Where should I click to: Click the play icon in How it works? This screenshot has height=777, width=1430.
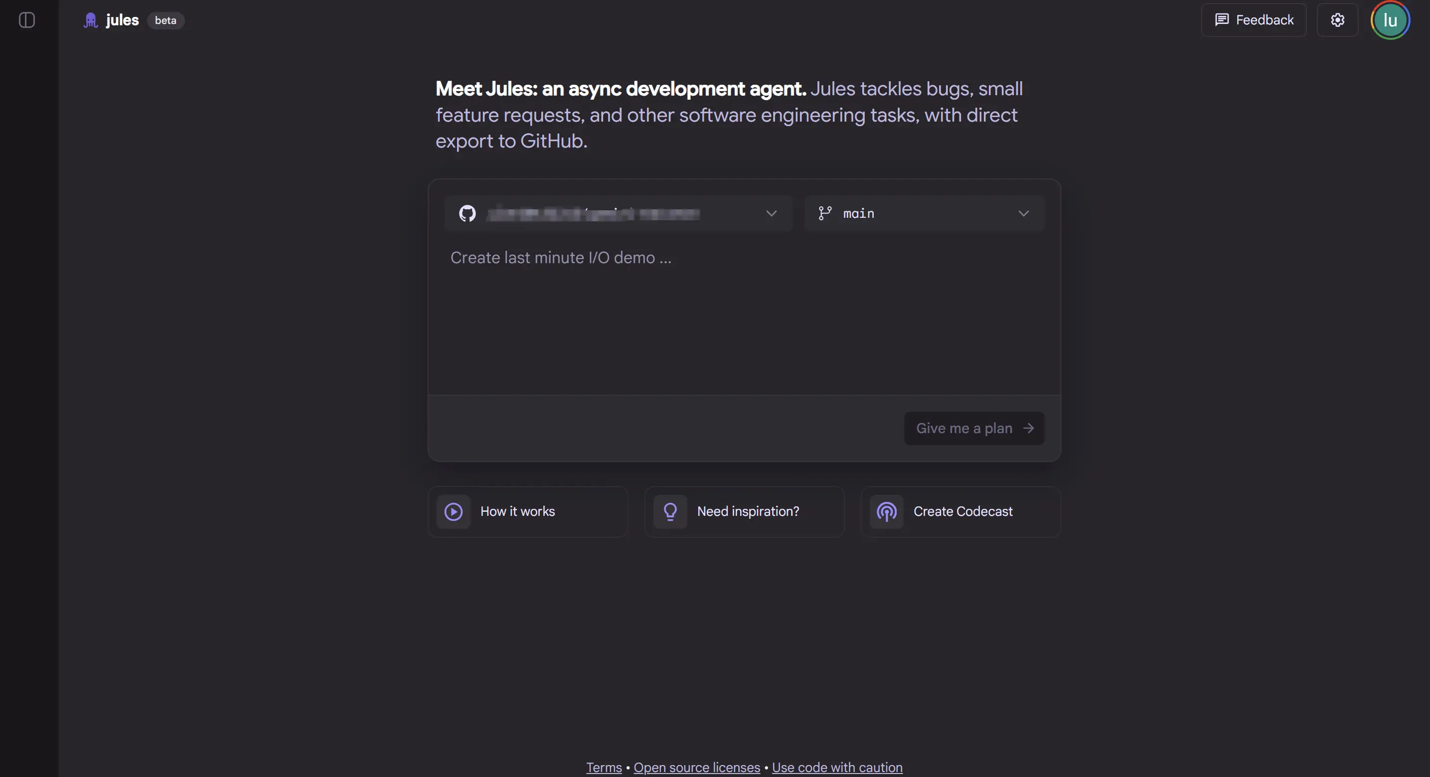(x=453, y=511)
